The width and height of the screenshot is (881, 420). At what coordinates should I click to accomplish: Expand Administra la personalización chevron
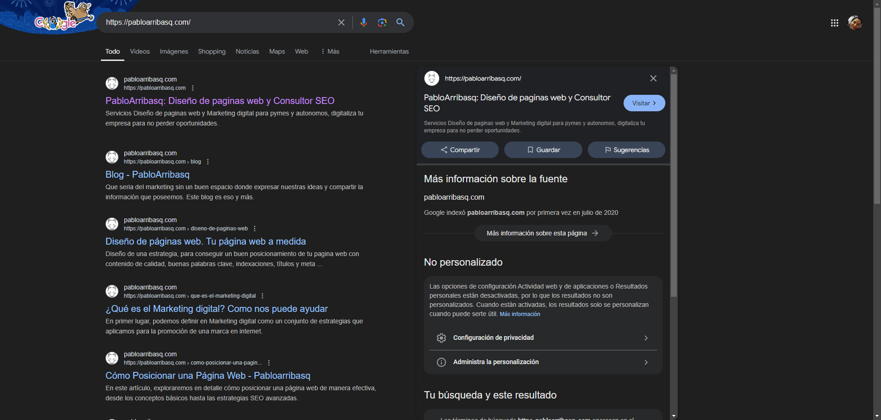pos(646,362)
